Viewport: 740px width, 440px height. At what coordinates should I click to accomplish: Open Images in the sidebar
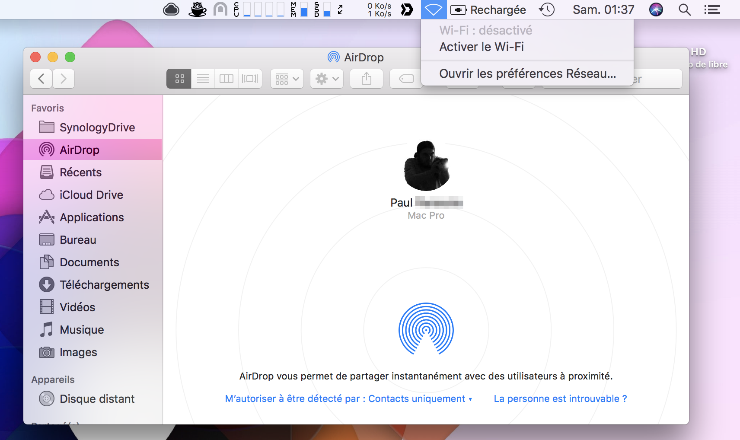point(92,352)
